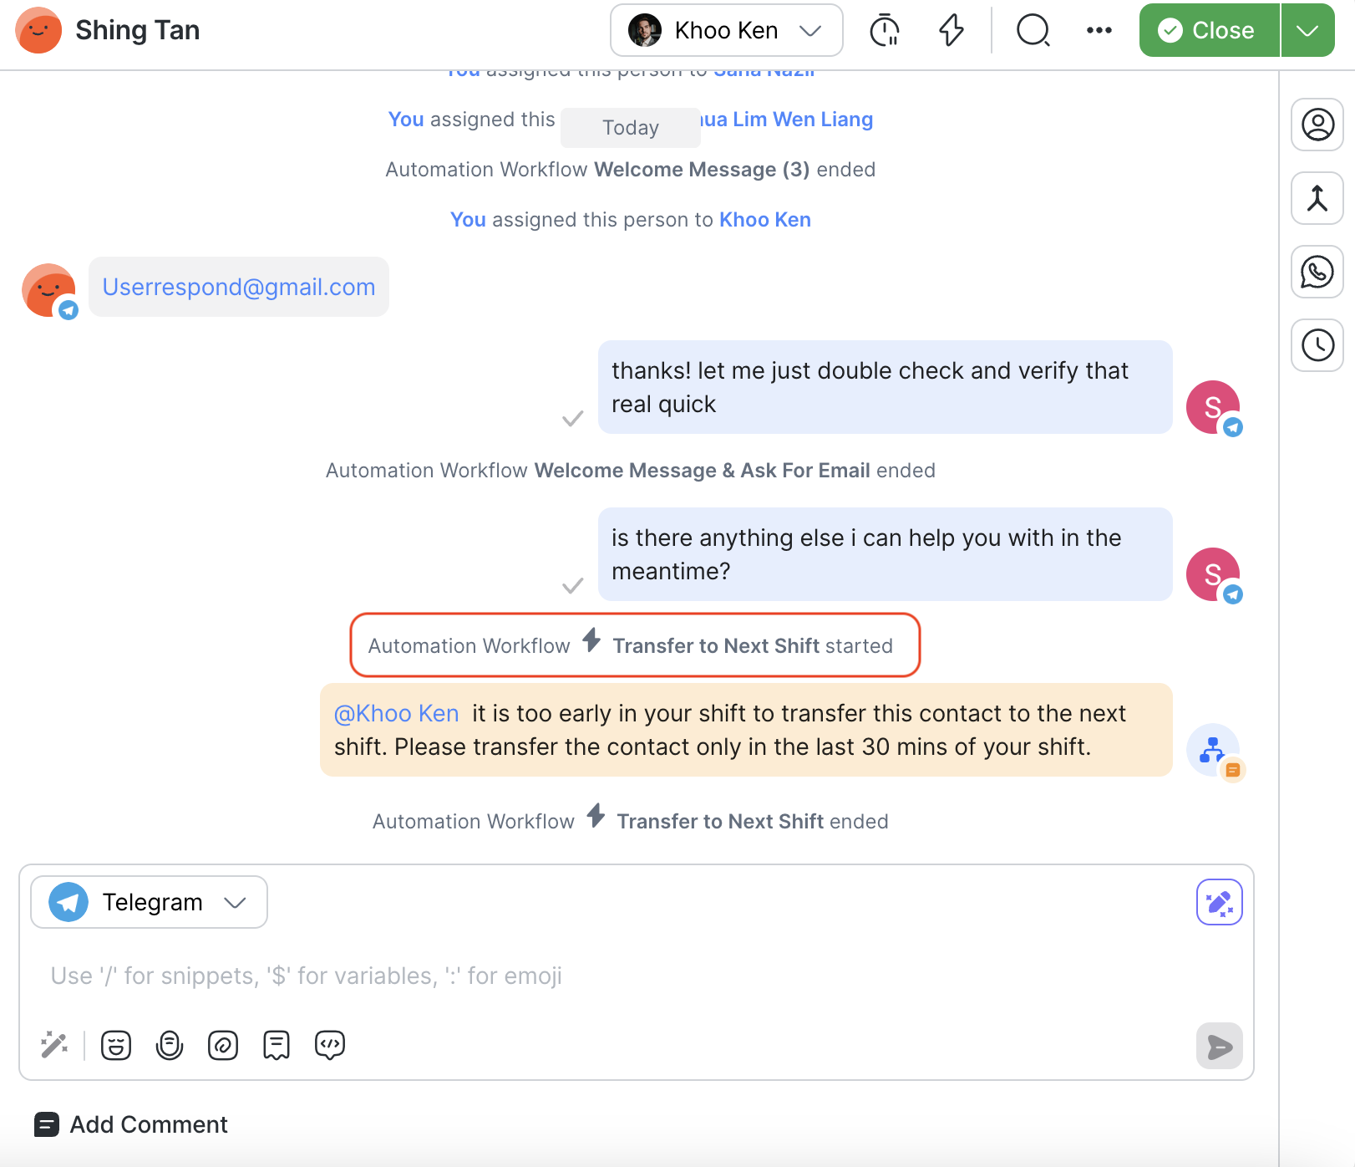Screen dimensions: 1355x1167
Task: Insert variable using the code bubble icon
Action: point(330,1045)
